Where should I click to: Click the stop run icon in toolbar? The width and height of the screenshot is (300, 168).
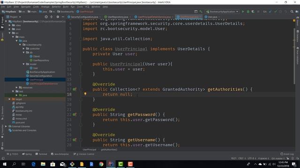[258, 12]
